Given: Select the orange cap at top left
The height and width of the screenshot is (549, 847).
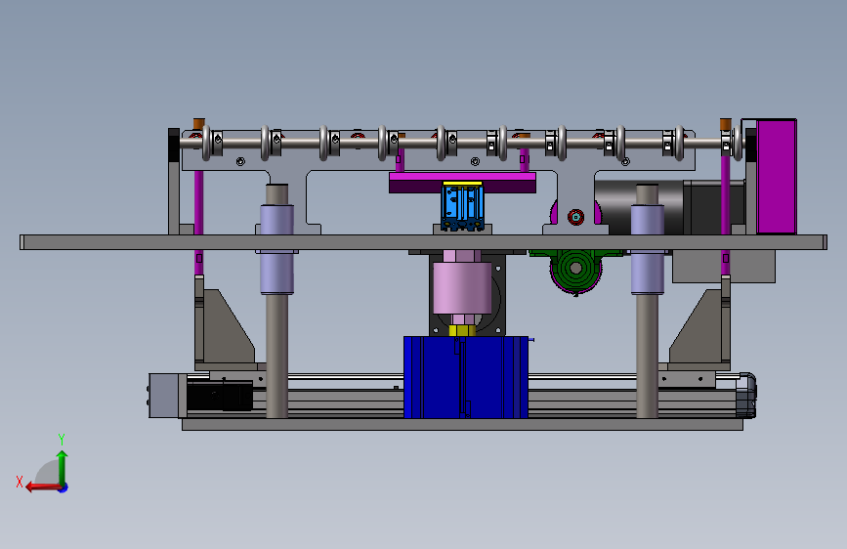Looking at the screenshot, I should [x=198, y=124].
